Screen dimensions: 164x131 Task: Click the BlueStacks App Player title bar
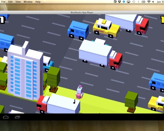coord(82,13)
